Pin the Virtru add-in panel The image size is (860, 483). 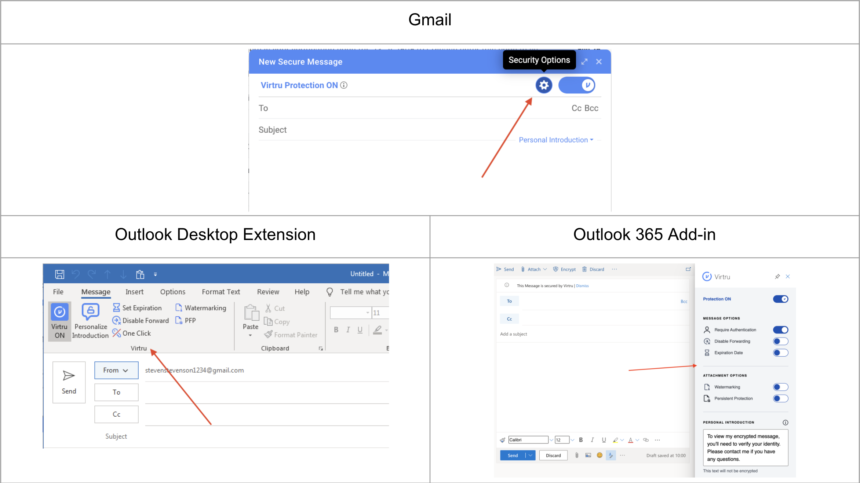tap(777, 277)
